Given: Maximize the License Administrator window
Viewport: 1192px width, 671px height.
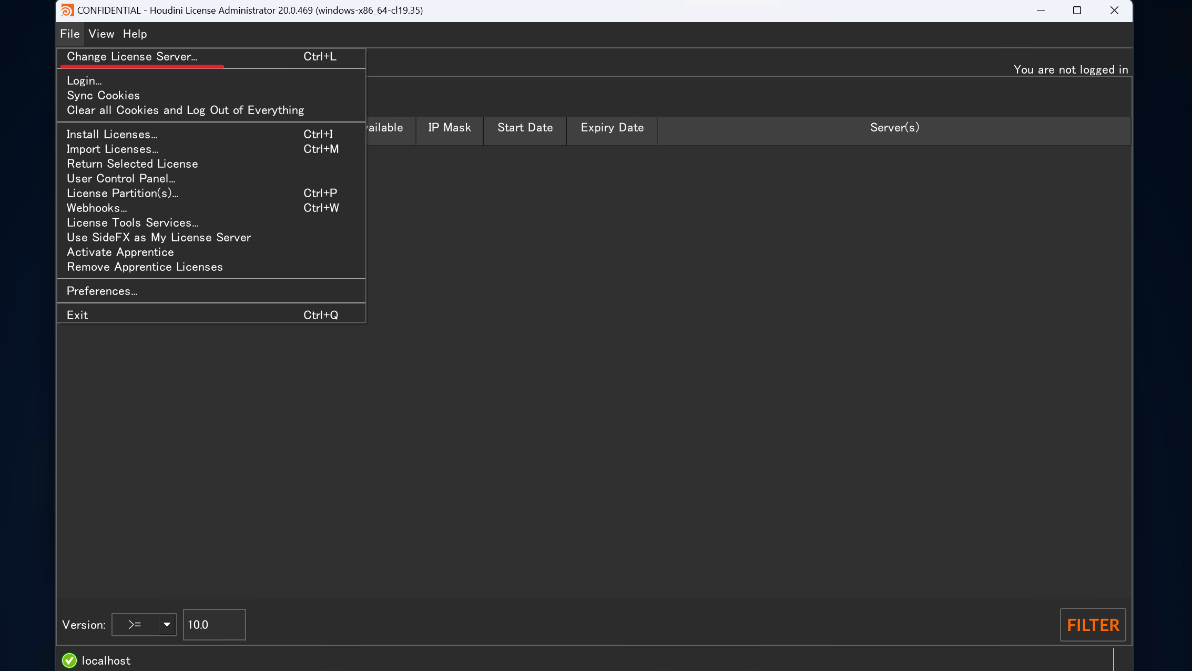Looking at the screenshot, I should pyautogui.click(x=1077, y=11).
